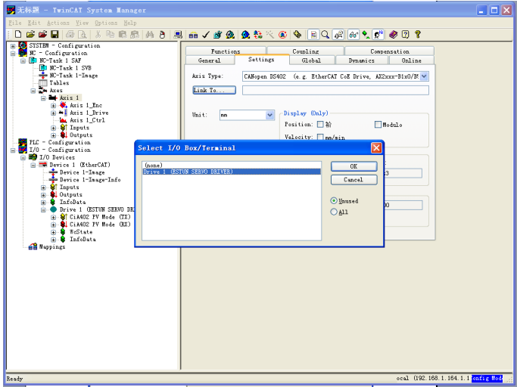Click the Config Mode status bar indicator
The image size is (517, 387).
click(x=487, y=378)
